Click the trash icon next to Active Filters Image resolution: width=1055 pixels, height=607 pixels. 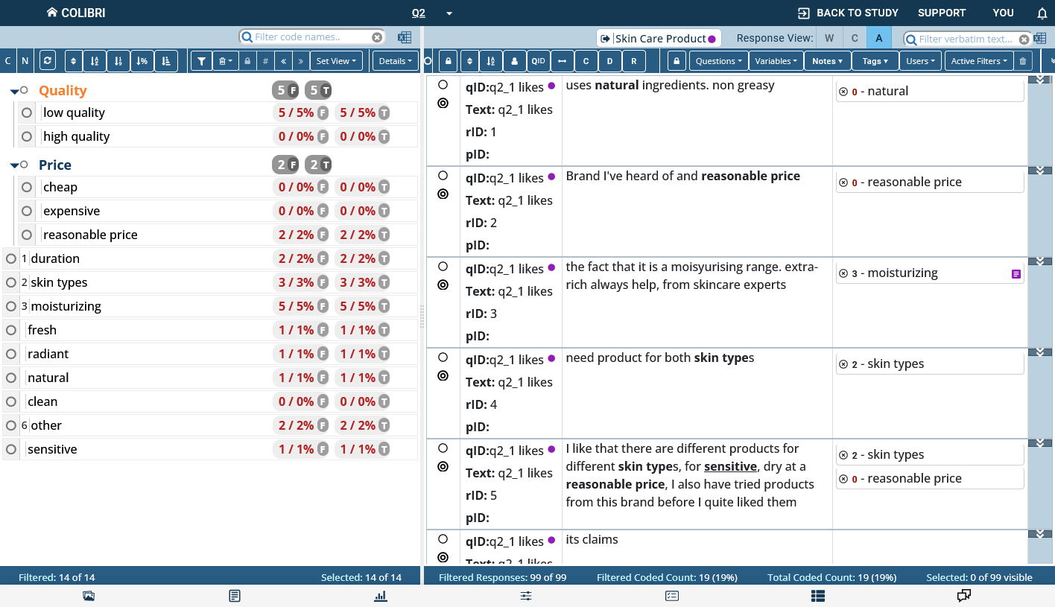pyautogui.click(x=1023, y=60)
